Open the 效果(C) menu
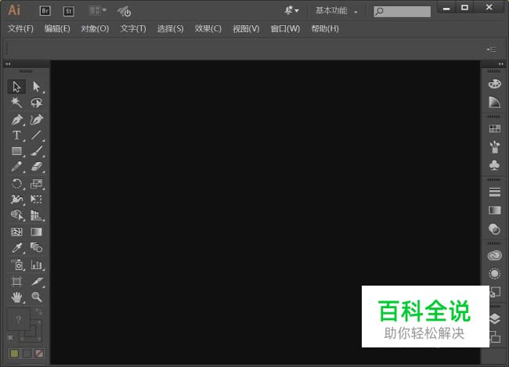The width and height of the screenshot is (509, 367). point(208,28)
